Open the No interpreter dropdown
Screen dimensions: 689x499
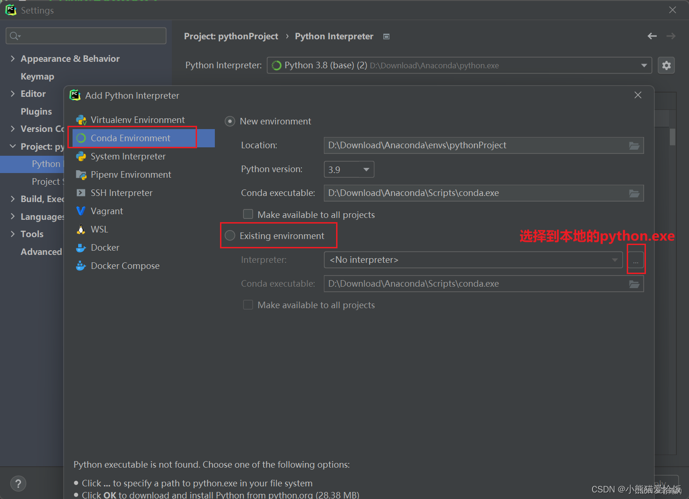tap(473, 260)
